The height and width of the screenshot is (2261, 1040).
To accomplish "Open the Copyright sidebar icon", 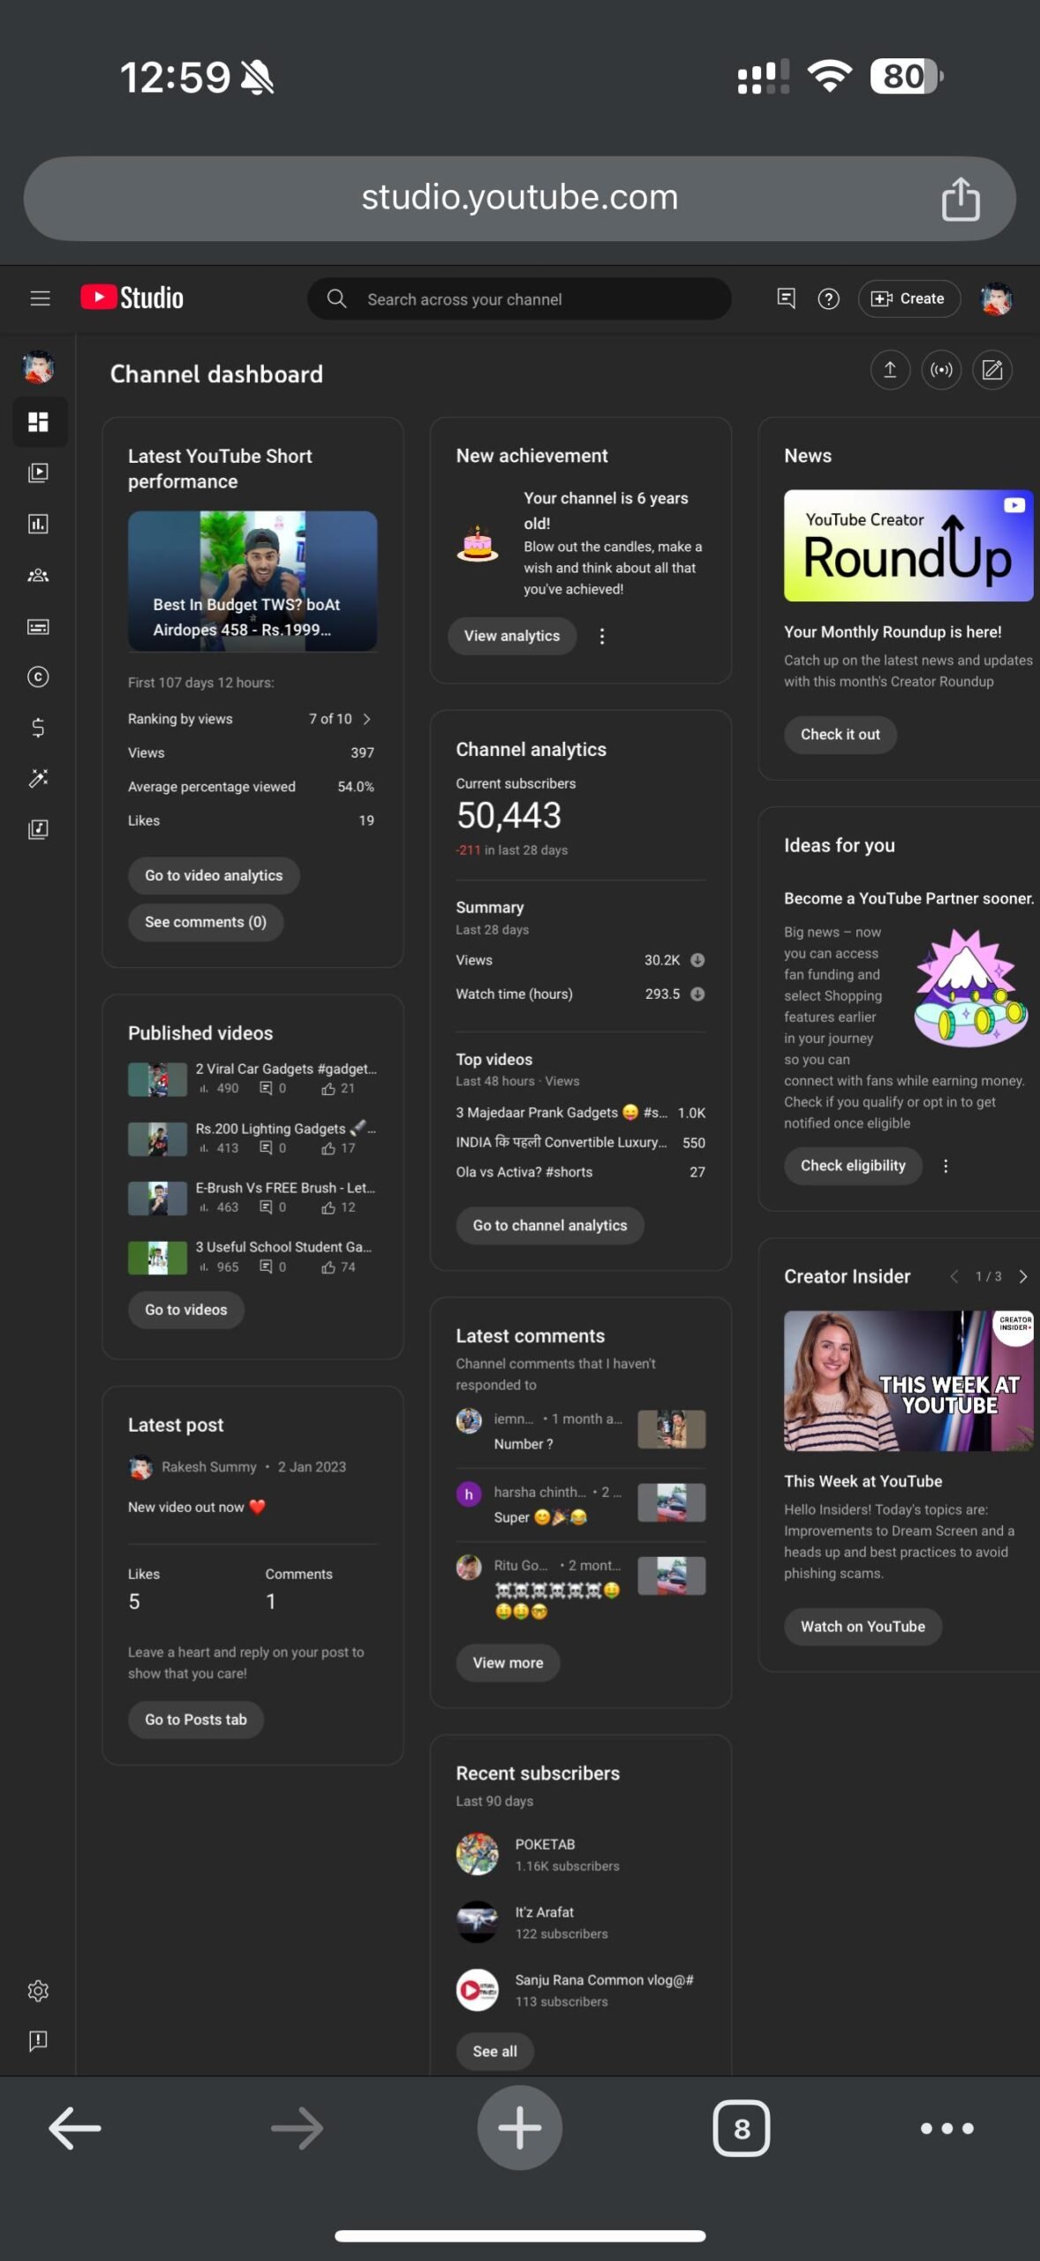I will tap(38, 677).
